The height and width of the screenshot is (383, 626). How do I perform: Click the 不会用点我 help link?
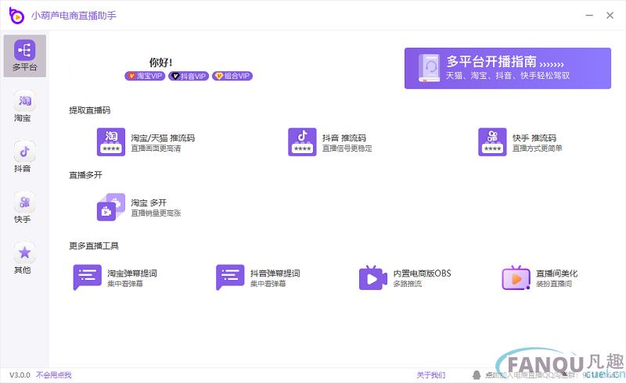(x=53, y=375)
